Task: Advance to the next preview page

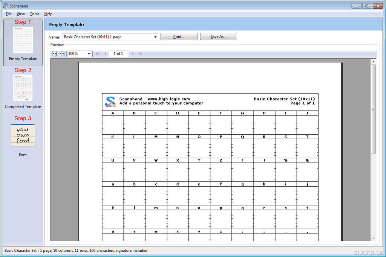Action: (x=133, y=54)
